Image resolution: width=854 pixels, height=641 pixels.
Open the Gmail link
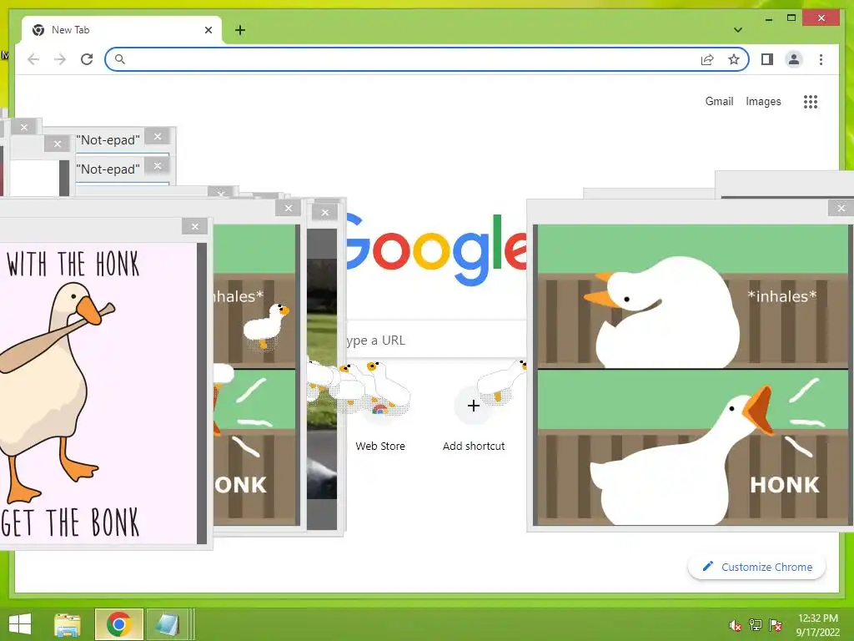pos(719,101)
